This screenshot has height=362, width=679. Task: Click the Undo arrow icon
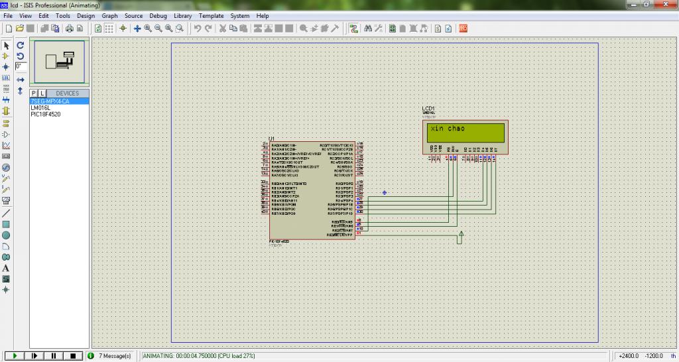click(198, 29)
